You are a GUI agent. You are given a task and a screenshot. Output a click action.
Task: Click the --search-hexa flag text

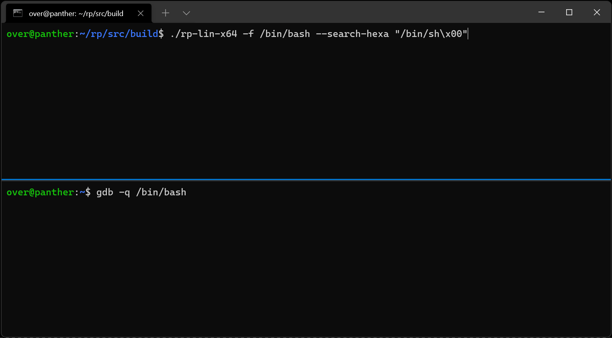[352, 34]
